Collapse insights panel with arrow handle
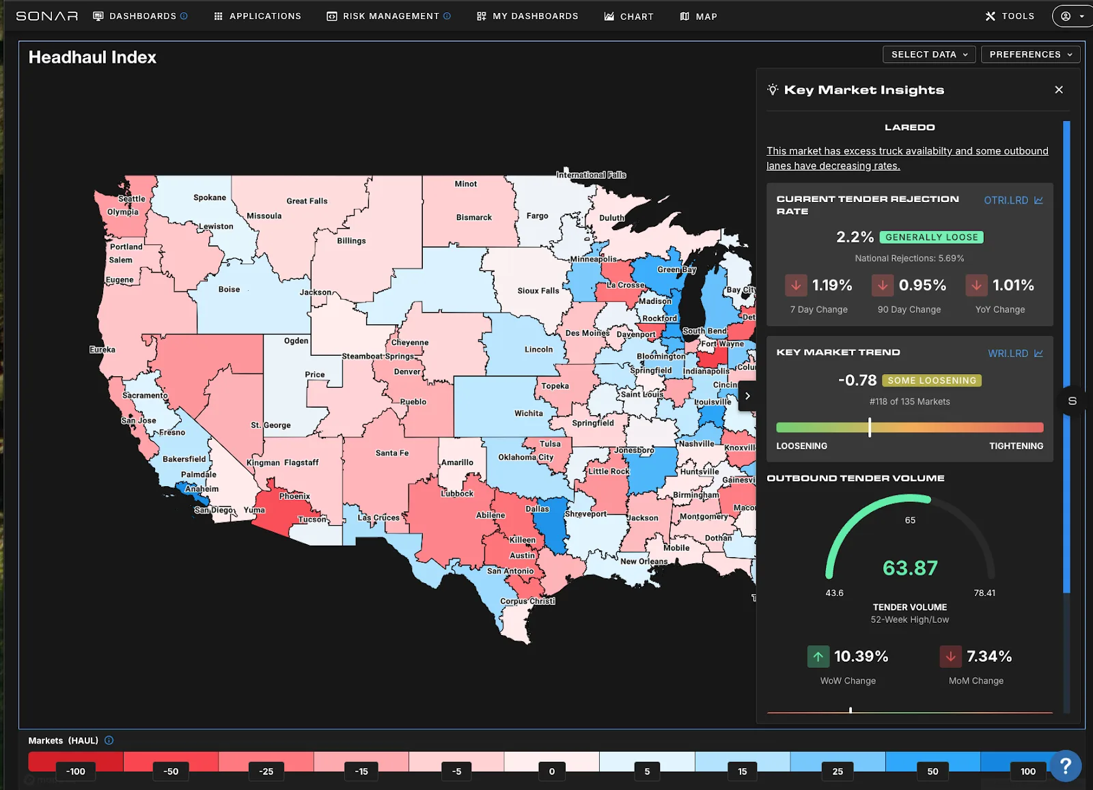The width and height of the screenshot is (1093, 790). (747, 396)
